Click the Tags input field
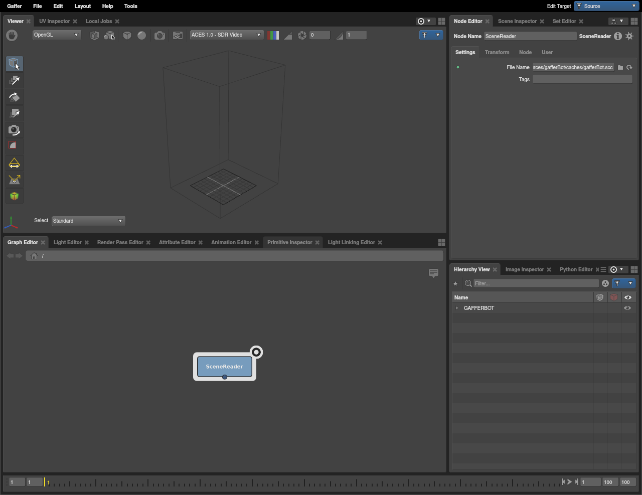 (x=582, y=79)
